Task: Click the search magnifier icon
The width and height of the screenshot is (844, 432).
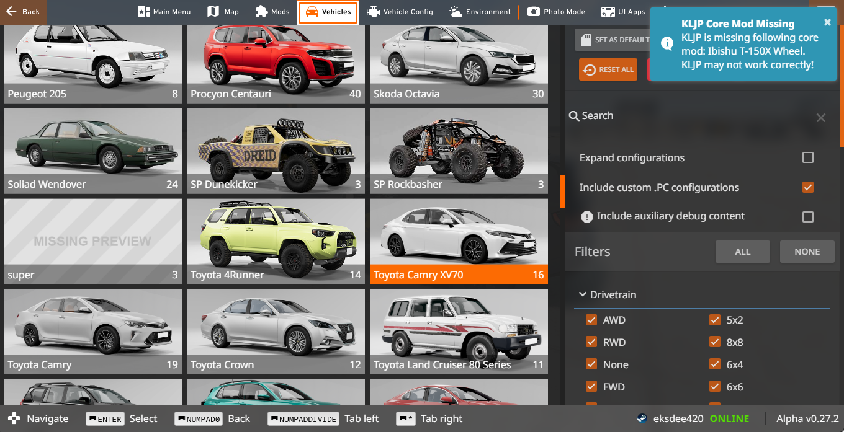Action: click(x=574, y=116)
